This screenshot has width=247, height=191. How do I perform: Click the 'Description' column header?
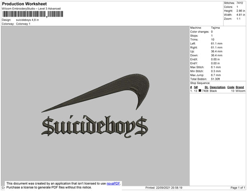tap(217, 87)
